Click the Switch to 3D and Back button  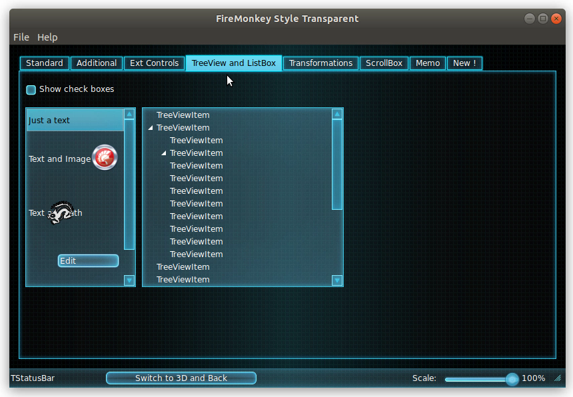pos(181,378)
